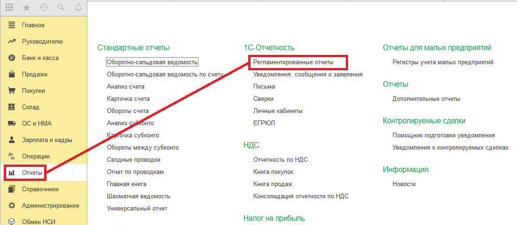The height and width of the screenshot is (225, 517).
Task: Click the Search magnifier icon
Action: tap(61, 8)
